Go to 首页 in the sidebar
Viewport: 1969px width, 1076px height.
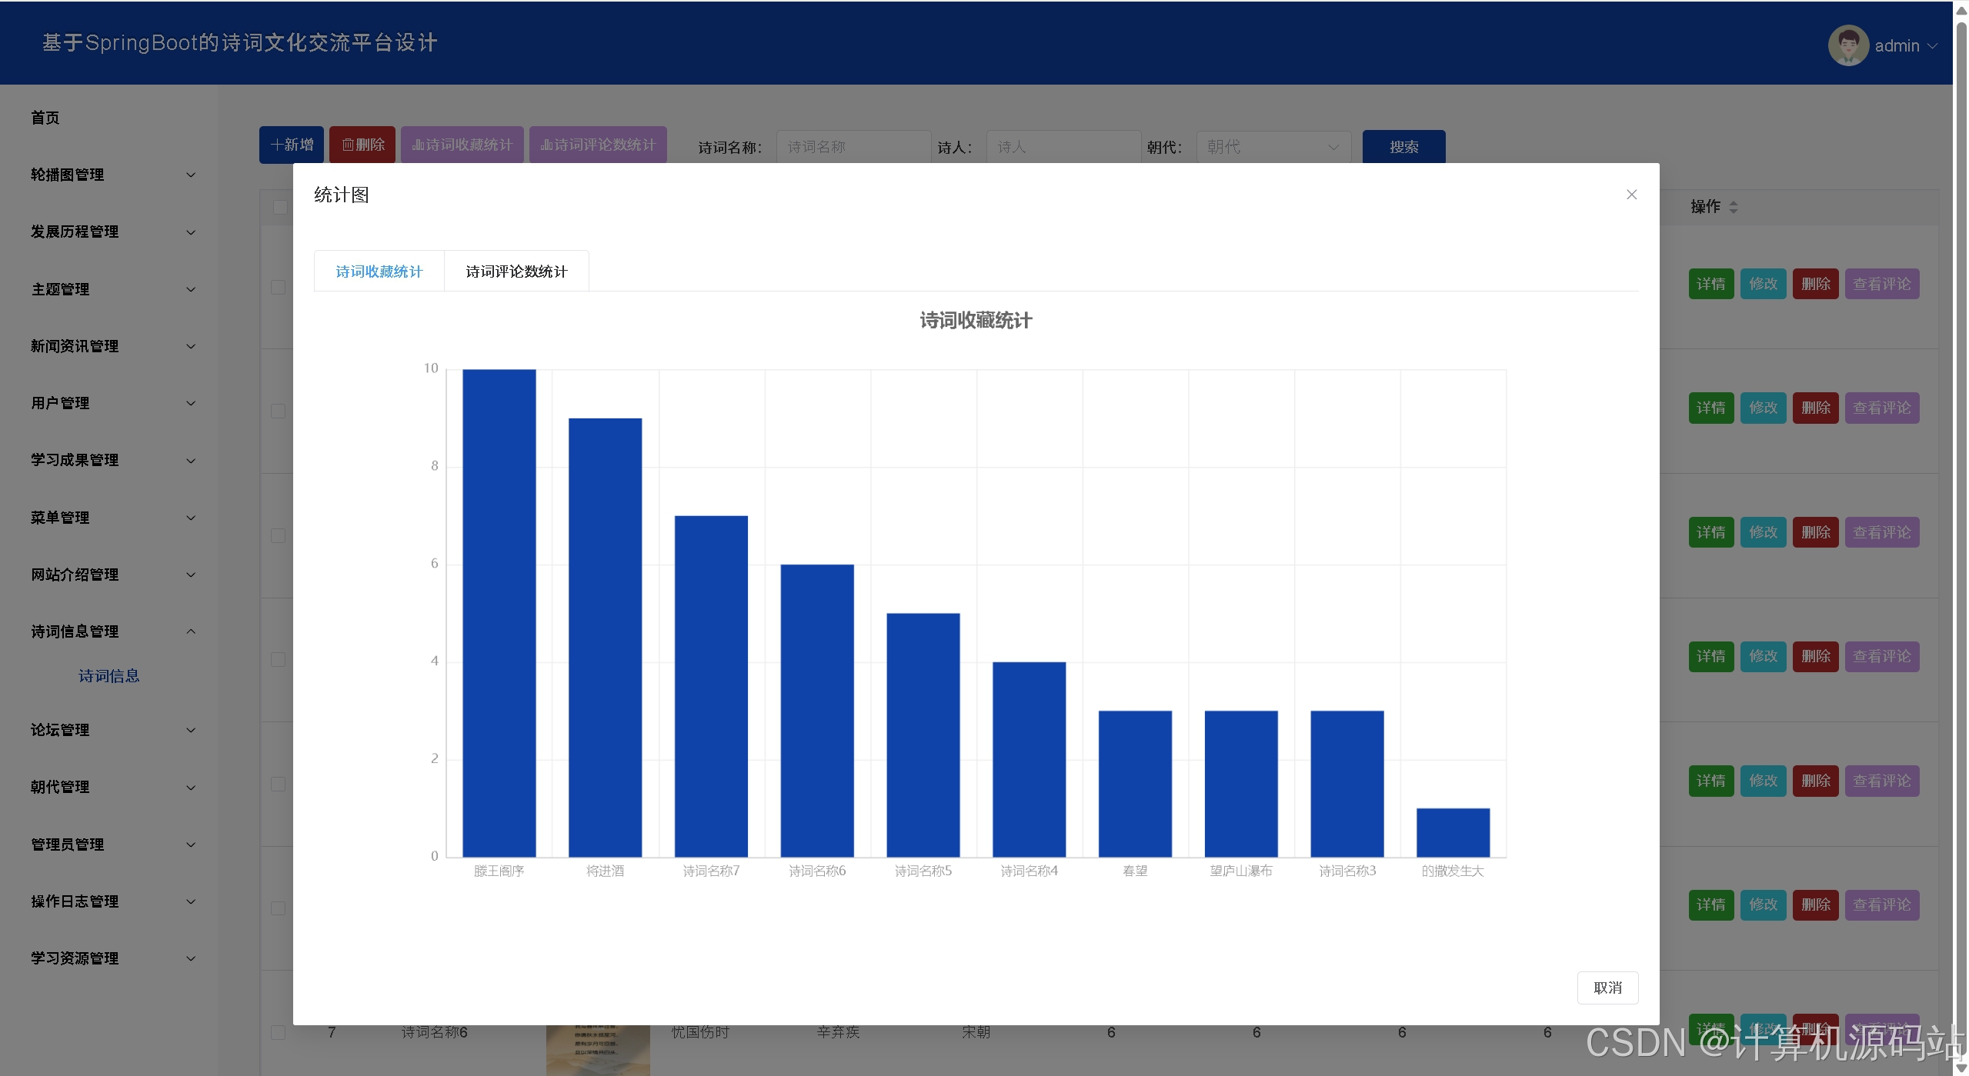coord(45,118)
